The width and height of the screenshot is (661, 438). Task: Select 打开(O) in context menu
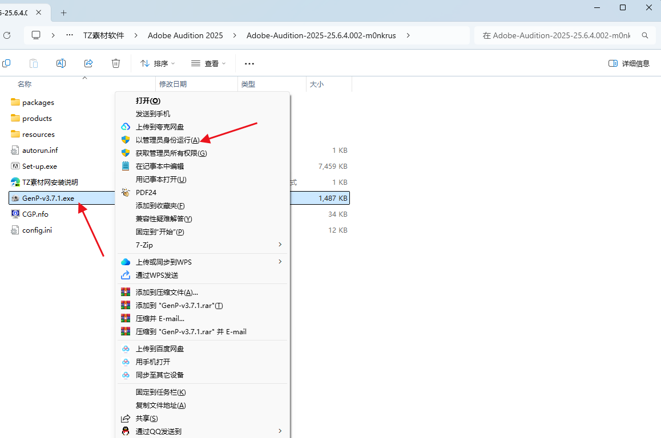(203, 100)
